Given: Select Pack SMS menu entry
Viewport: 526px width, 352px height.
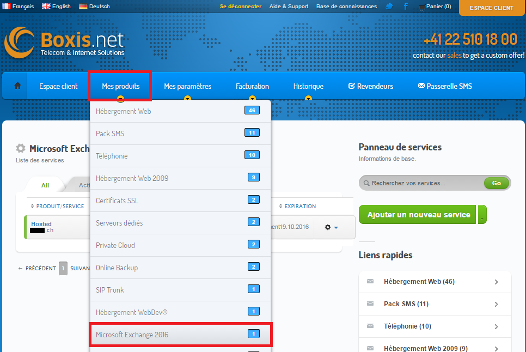Looking at the screenshot, I should [x=180, y=133].
